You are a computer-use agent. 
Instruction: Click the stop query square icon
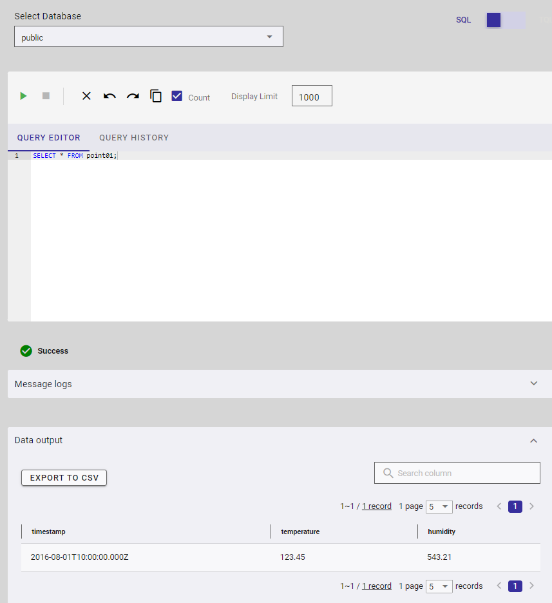46,96
